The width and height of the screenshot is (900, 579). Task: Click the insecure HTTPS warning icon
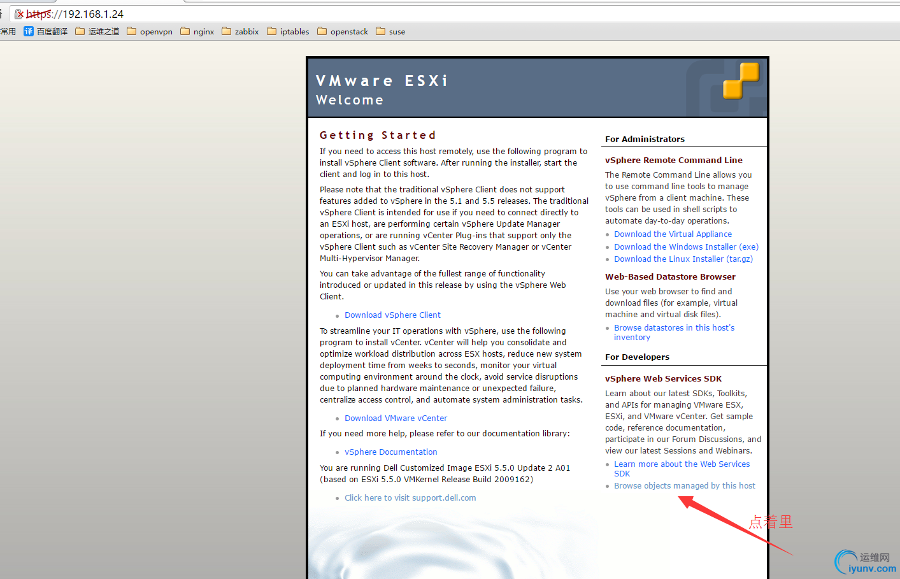pyautogui.click(x=19, y=14)
